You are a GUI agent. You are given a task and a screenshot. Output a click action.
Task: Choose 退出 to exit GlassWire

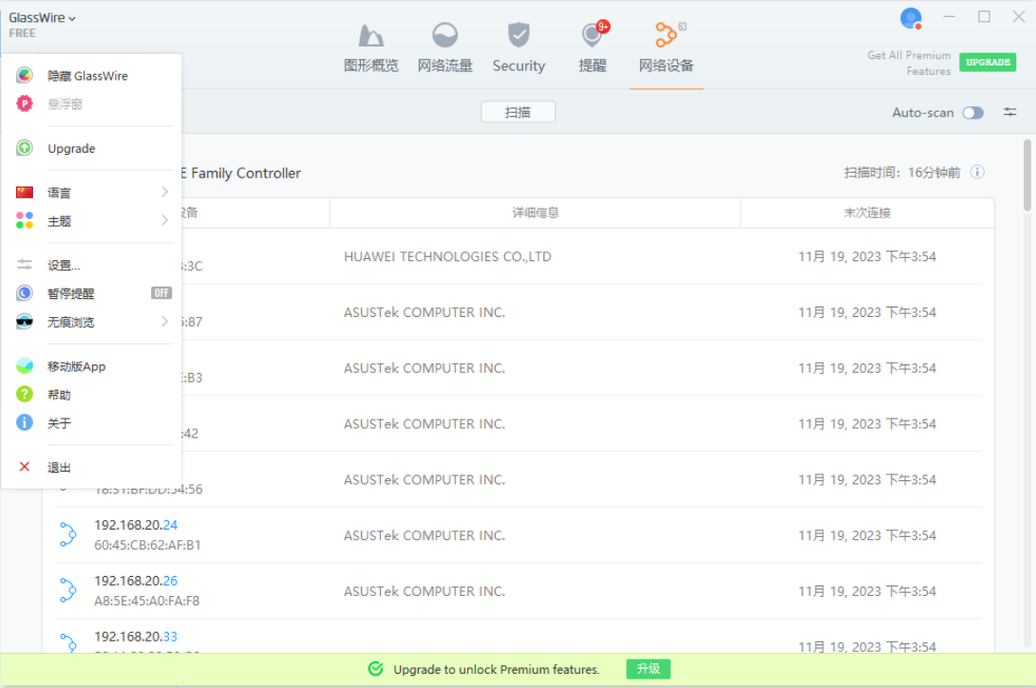59,467
